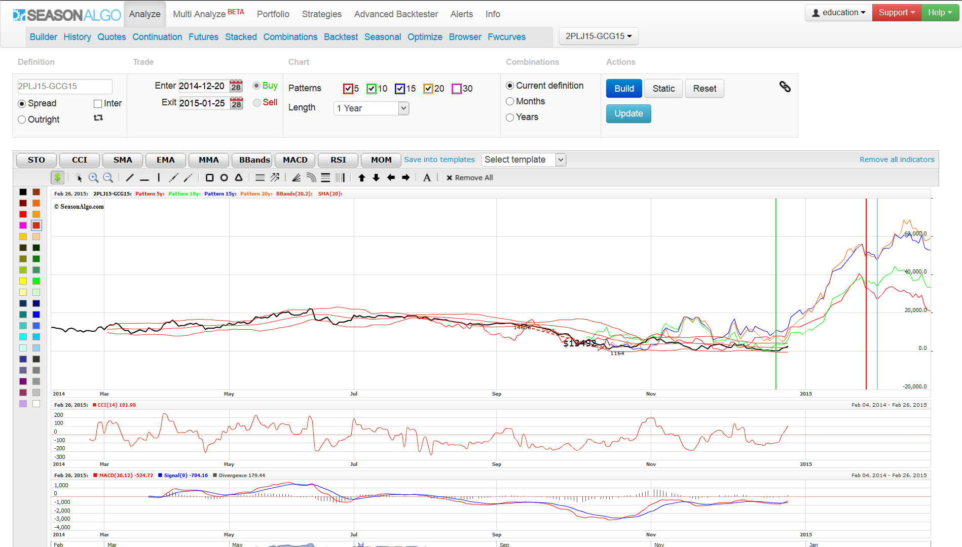Select the pointer cursor tool
Viewport: 962px width, 547px height.
click(x=79, y=178)
